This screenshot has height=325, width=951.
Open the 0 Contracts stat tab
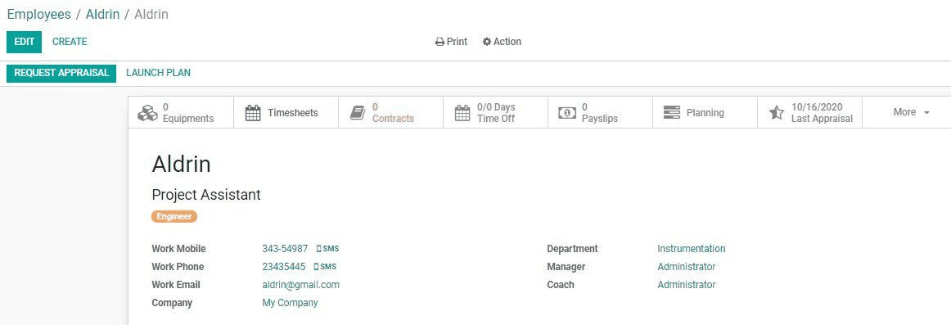click(x=391, y=112)
